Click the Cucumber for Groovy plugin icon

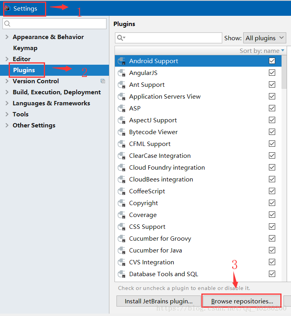[x=122, y=239]
